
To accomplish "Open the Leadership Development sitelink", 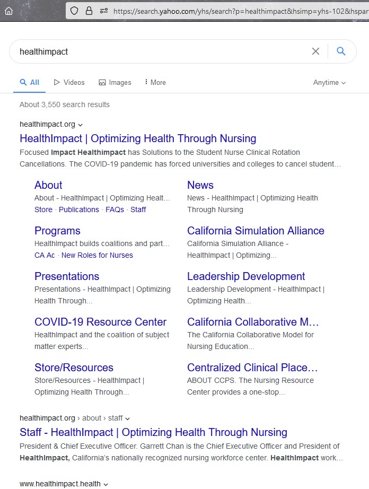I will [x=246, y=276].
